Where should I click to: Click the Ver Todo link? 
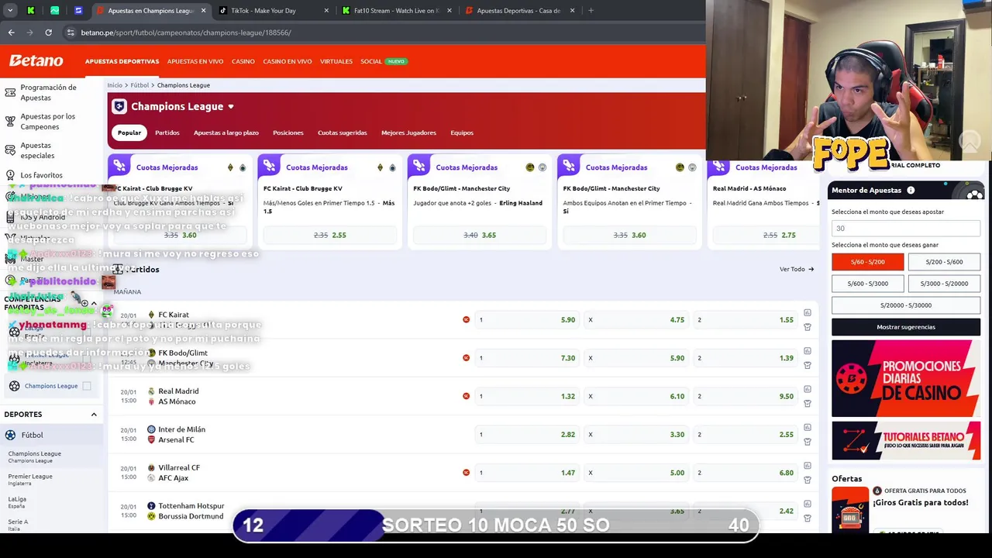797,269
